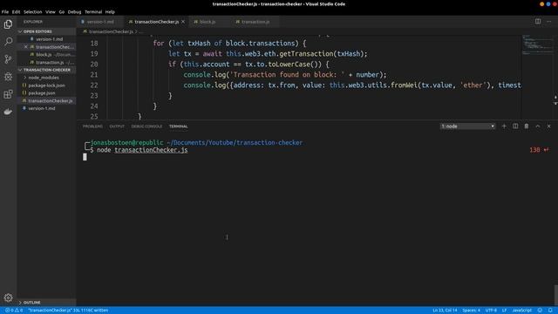Open package.json in explorer

46,93
